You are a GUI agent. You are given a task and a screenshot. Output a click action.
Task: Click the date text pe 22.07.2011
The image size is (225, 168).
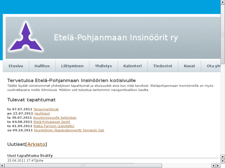(x=20, y=113)
